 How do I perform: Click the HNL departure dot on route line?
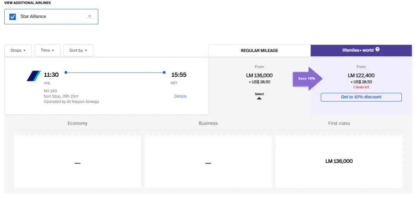(x=66, y=72)
